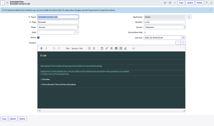Open the personalize form settings icon

pos(170,3)
